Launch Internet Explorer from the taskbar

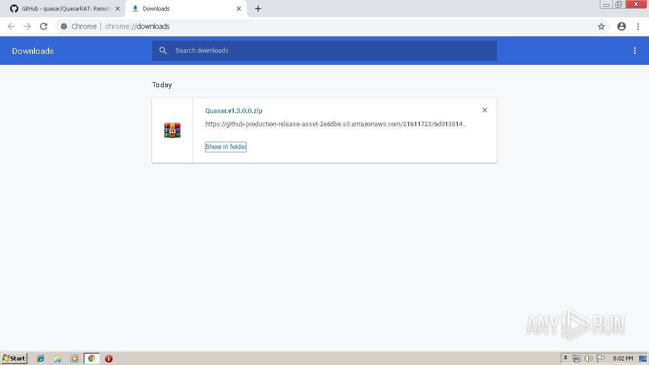click(x=41, y=358)
